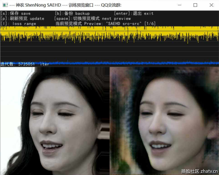Click the [p] 刷新预览 update hint text

coord(22,19)
